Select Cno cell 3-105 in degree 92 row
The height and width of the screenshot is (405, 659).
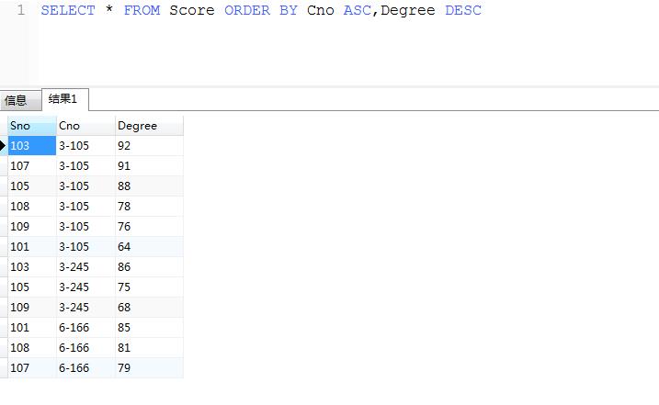pos(85,146)
